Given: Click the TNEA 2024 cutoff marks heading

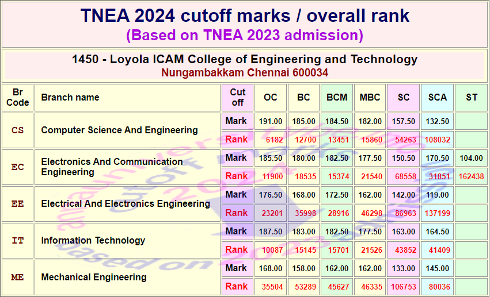Looking at the screenshot, I should 245,16.
